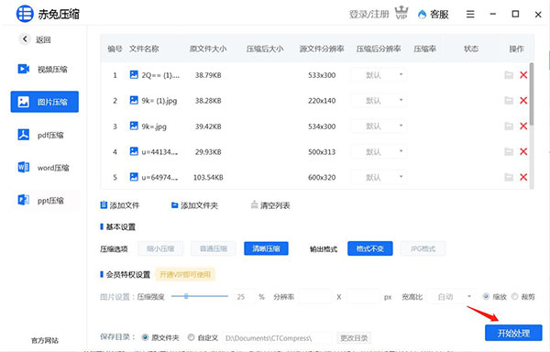550x352 pixels.
Task: Select the 缩放 radio button
Action: pyautogui.click(x=486, y=297)
